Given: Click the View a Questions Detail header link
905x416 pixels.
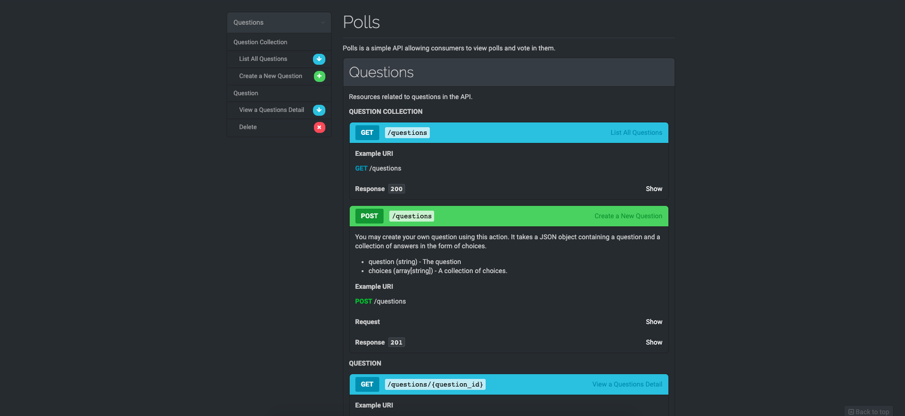Looking at the screenshot, I should (627, 384).
